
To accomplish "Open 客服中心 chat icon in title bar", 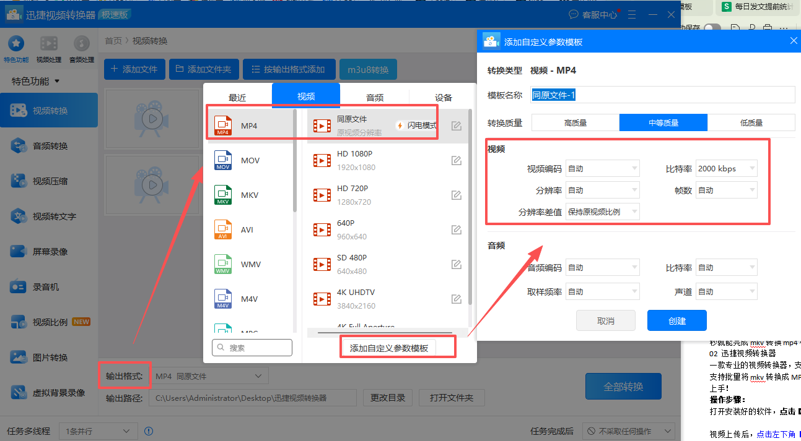I will (574, 14).
